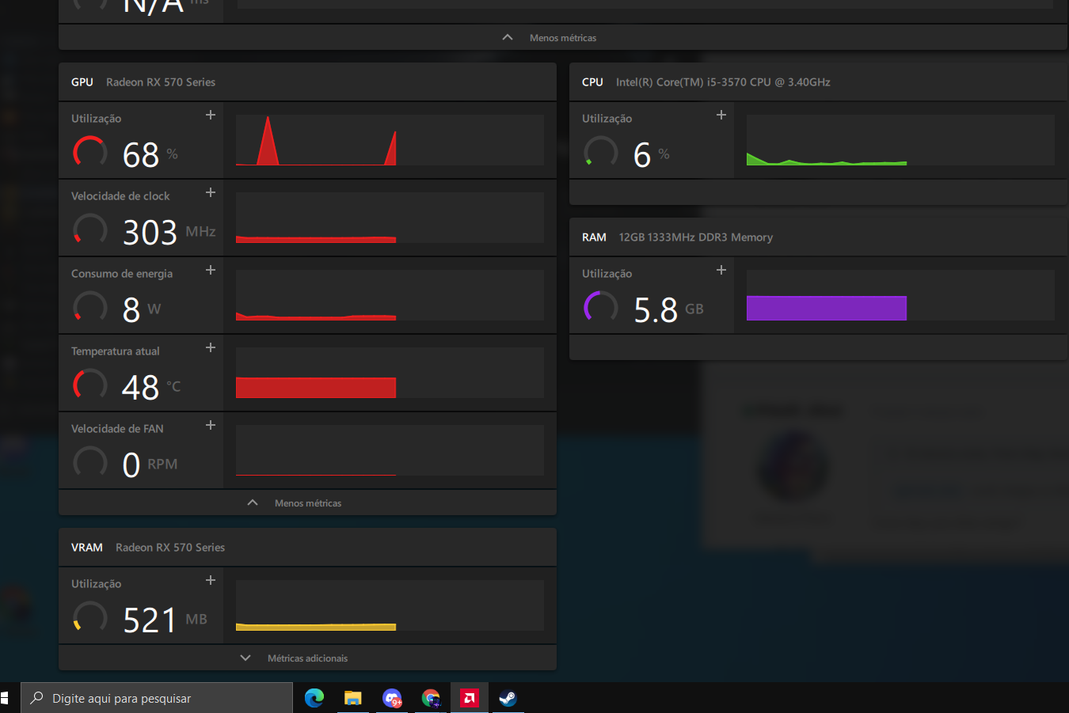
Task: Open the Windows Start menu
Action: click(x=5, y=698)
